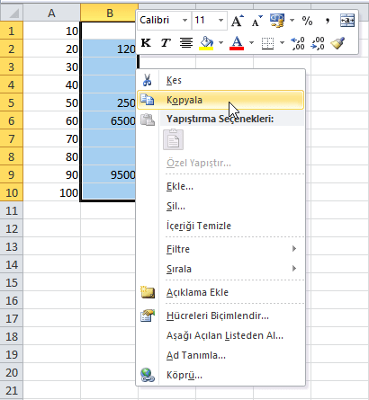
Task: Apply Comma Style from mini toolbar
Action: [x=328, y=21]
